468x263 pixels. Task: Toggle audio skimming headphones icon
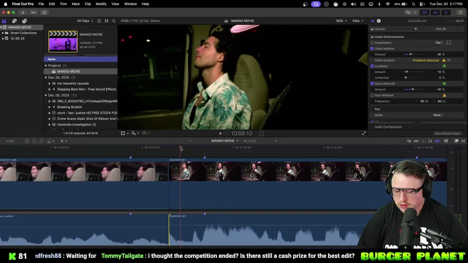click(x=430, y=141)
